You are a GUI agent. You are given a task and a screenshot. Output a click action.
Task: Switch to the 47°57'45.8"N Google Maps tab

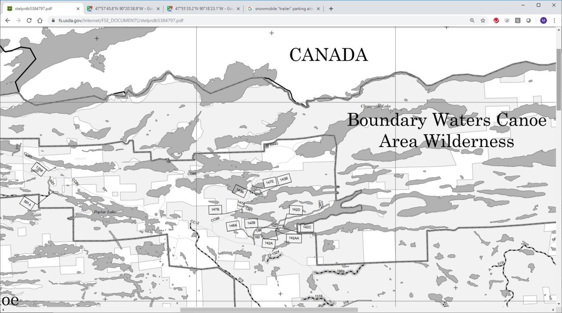coord(123,8)
